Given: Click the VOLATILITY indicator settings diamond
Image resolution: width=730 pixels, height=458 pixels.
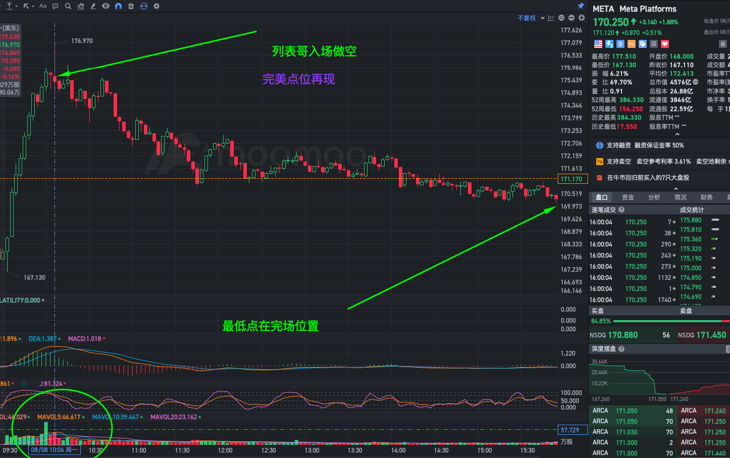Looking at the screenshot, I should 43,300.
